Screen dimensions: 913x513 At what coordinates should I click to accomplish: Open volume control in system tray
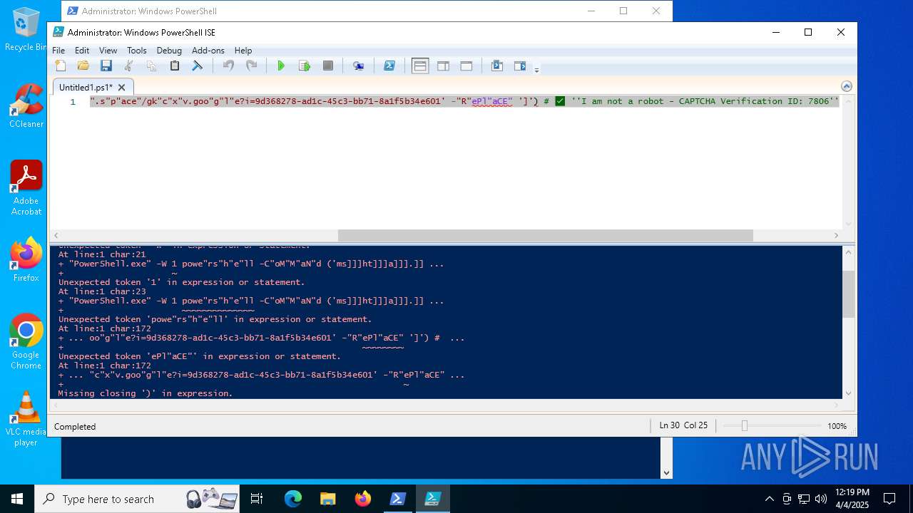[x=821, y=499]
